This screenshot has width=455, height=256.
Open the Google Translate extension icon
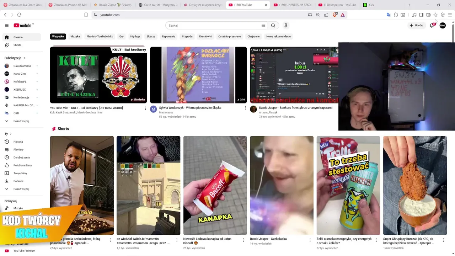tap(388, 15)
